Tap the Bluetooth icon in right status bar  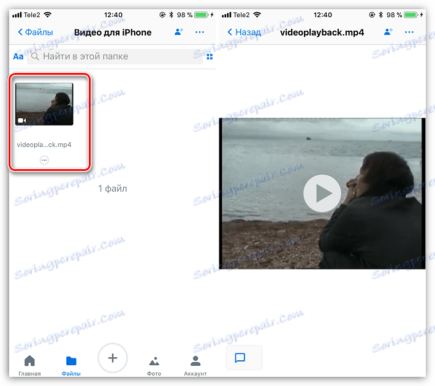381,15
